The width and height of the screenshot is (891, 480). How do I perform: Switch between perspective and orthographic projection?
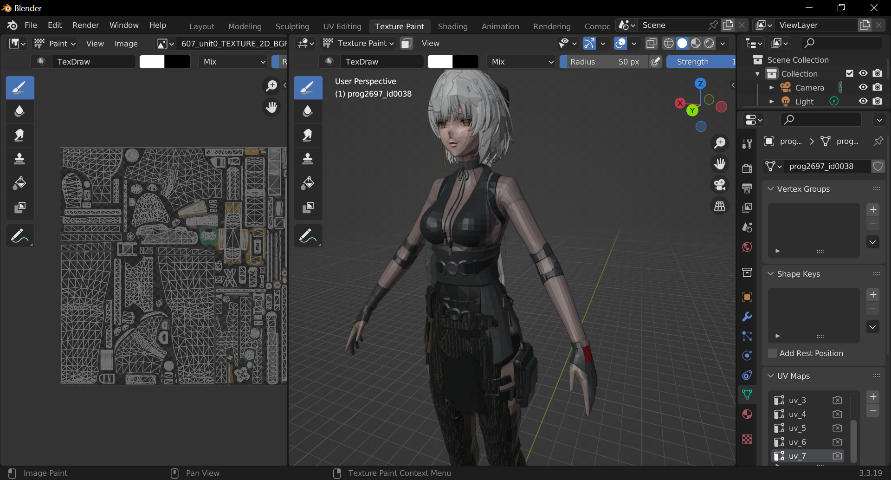(x=720, y=206)
